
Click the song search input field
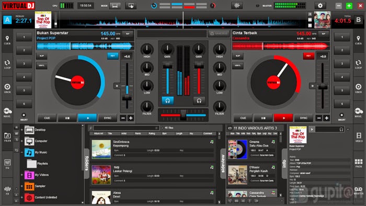point(126,128)
